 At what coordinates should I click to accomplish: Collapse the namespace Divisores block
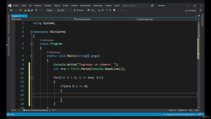click(32, 32)
